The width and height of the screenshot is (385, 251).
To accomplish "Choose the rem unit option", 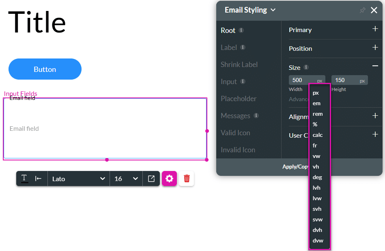I will pos(318,114).
